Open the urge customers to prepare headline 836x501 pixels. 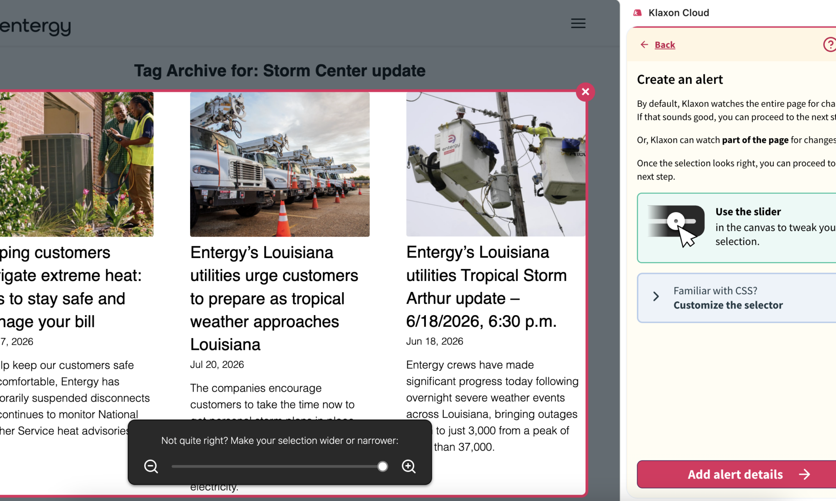pos(274,299)
